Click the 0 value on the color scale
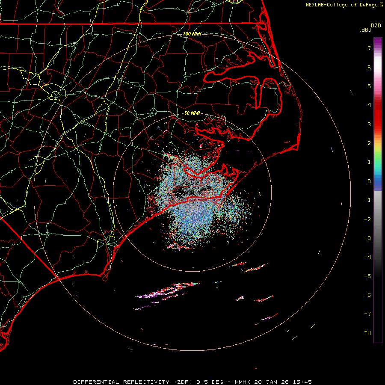This screenshot has height=385, width=385. [x=369, y=181]
